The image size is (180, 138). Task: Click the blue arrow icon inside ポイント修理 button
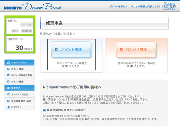pos(56,49)
